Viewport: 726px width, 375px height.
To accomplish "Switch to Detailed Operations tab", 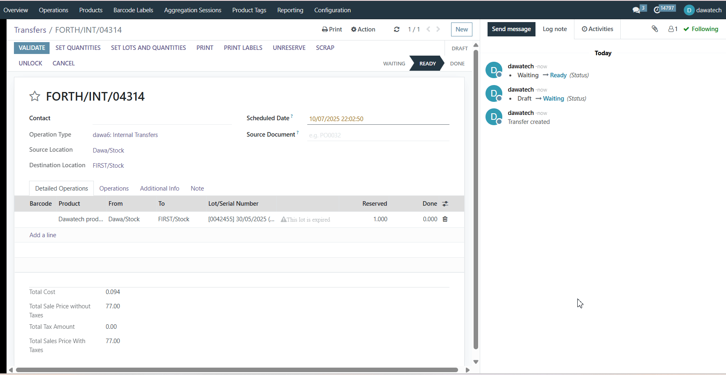I will [x=61, y=189].
